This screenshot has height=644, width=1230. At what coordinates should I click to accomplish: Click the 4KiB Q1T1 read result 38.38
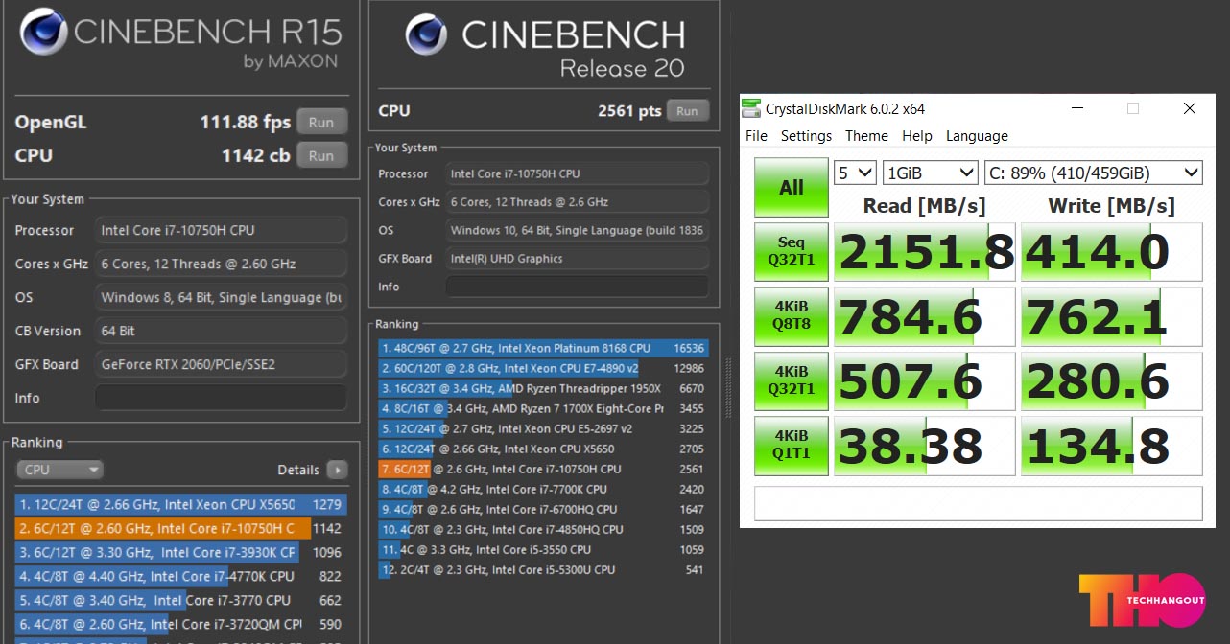click(x=924, y=445)
